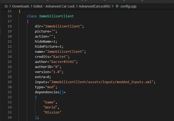This screenshot has height=121, width=174.
Task: Open the Downloads breadcrumb folder
Action: [21, 6]
